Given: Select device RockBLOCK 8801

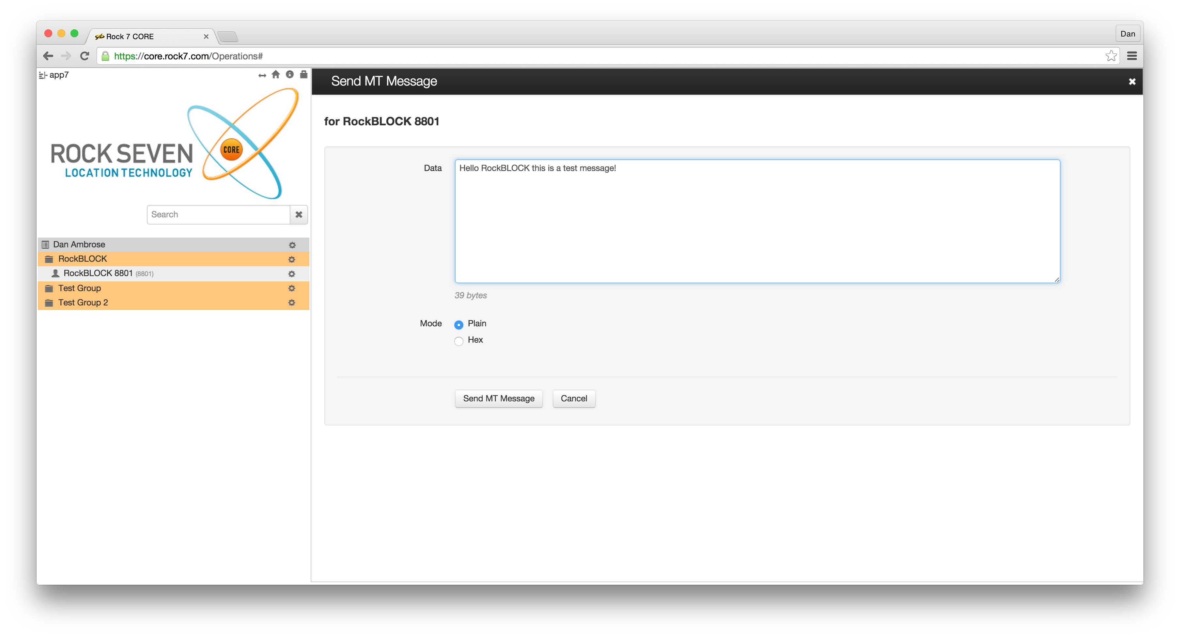Looking at the screenshot, I should (173, 273).
